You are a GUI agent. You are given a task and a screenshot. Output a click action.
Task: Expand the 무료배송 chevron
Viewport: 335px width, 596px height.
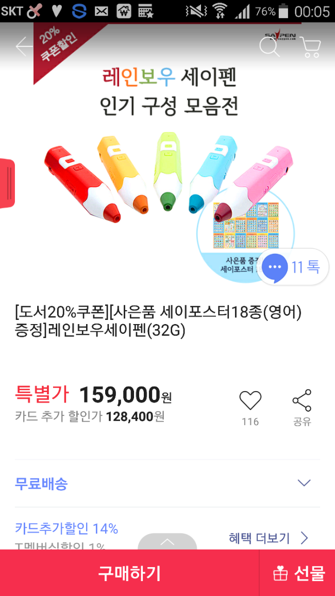click(x=304, y=483)
